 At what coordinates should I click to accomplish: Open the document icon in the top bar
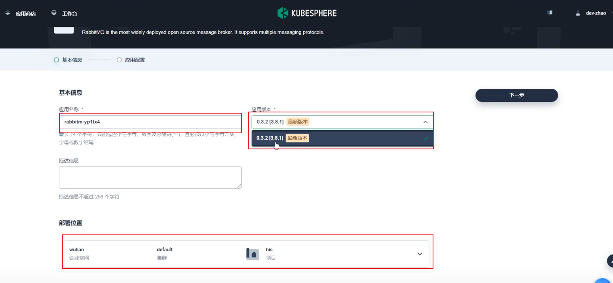[550, 13]
